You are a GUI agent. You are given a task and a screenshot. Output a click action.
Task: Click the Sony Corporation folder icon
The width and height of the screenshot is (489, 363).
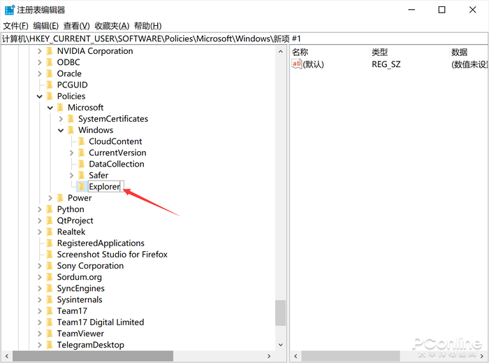click(50, 266)
